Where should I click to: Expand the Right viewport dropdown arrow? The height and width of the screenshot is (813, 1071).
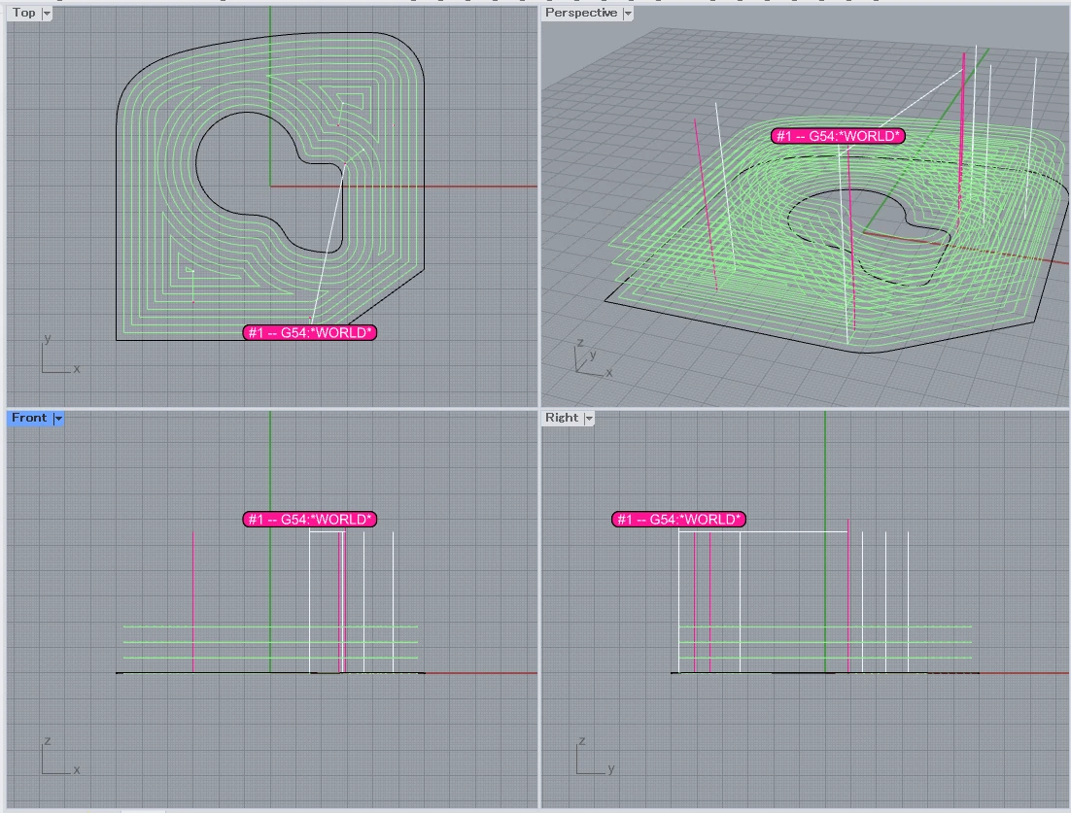pyautogui.click(x=589, y=419)
